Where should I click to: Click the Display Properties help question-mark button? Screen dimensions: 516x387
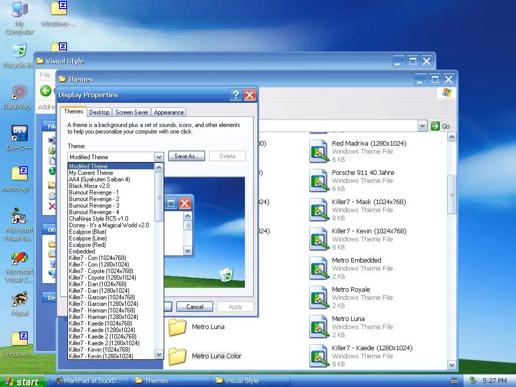click(x=236, y=95)
